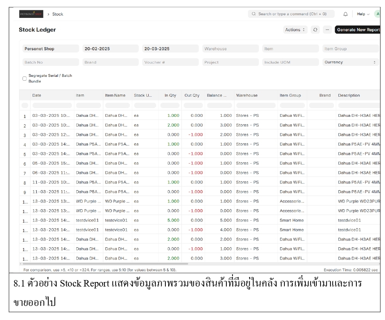
Task: Click the horizontal scrollbar under the table
Action: [x=105, y=264]
